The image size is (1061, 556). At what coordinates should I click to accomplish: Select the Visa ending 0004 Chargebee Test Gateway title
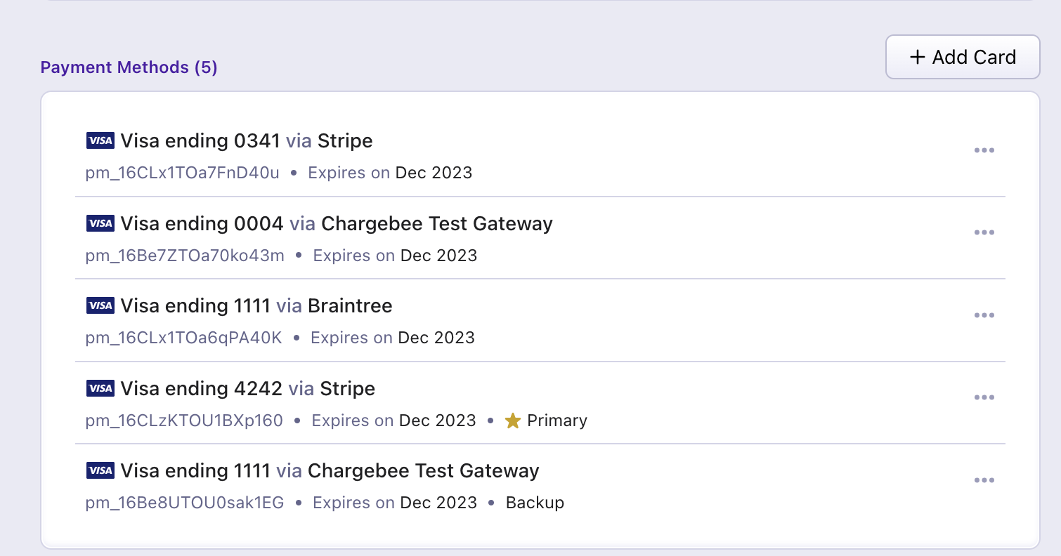pos(336,223)
